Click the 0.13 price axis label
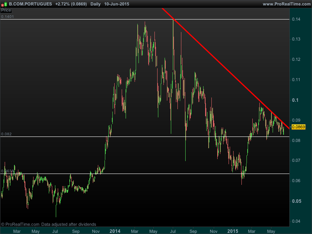The height and width of the screenshot is (234, 312). (x=296, y=39)
